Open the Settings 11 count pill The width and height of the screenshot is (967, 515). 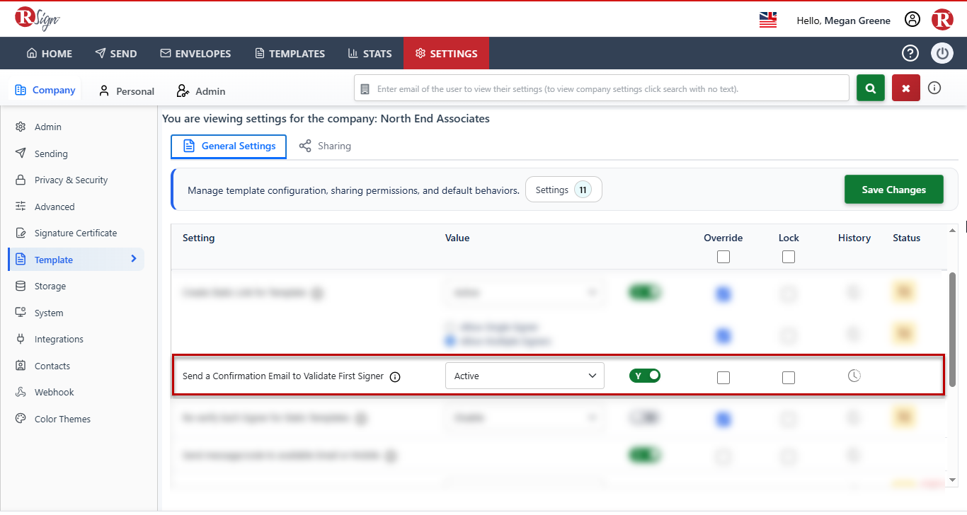pyautogui.click(x=563, y=190)
